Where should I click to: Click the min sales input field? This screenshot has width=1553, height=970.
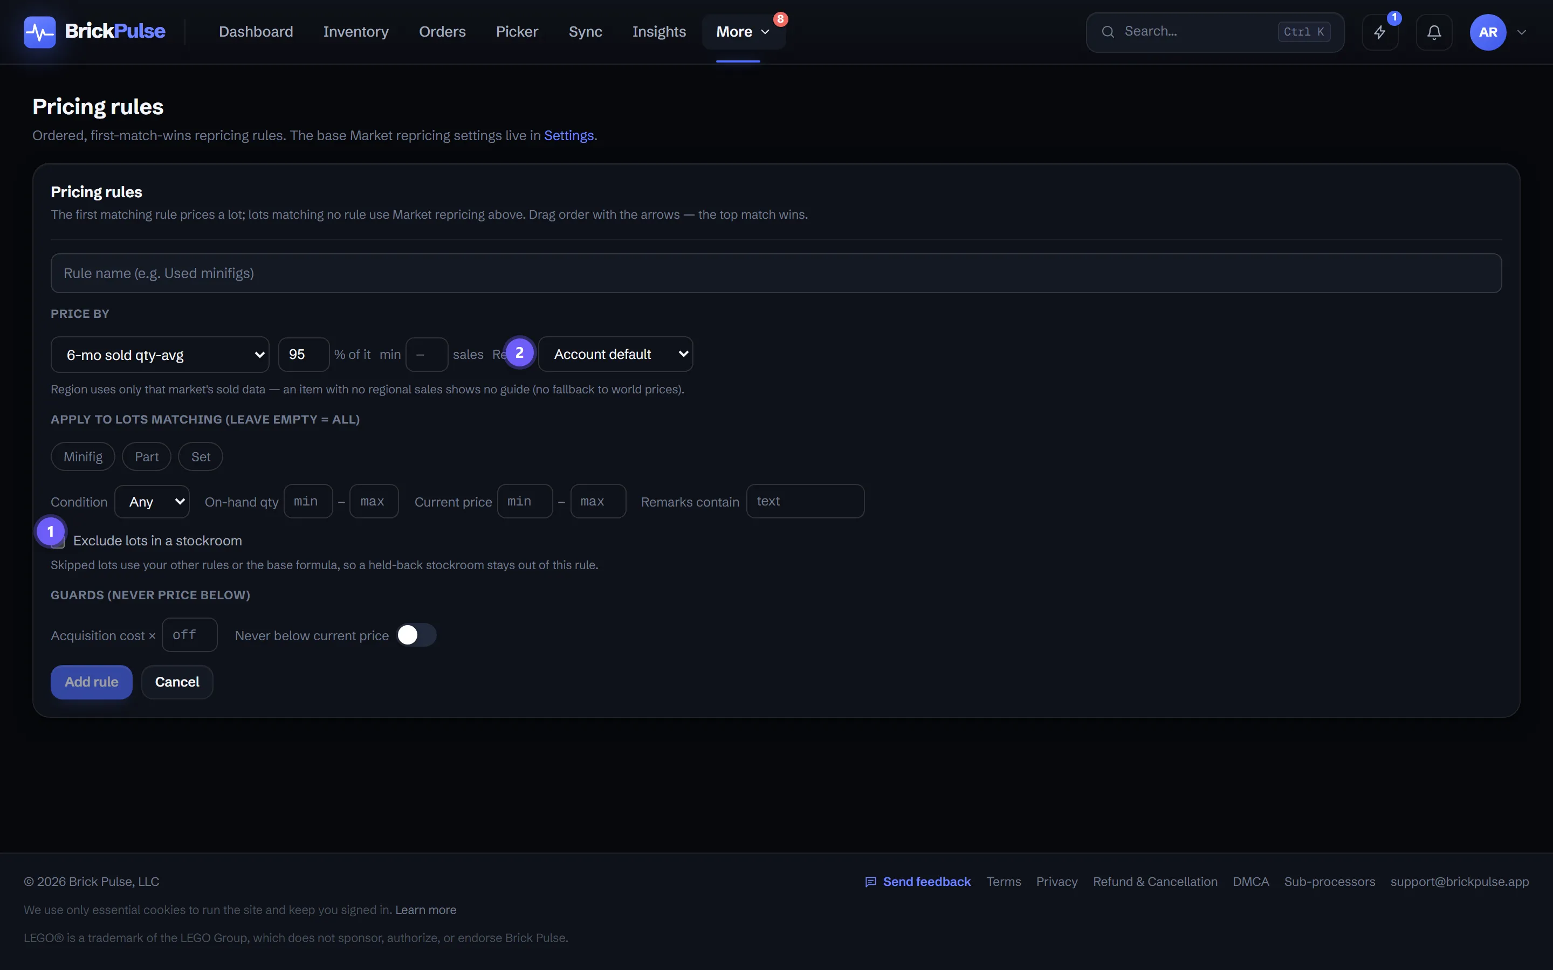pyautogui.click(x=427, y=355)
